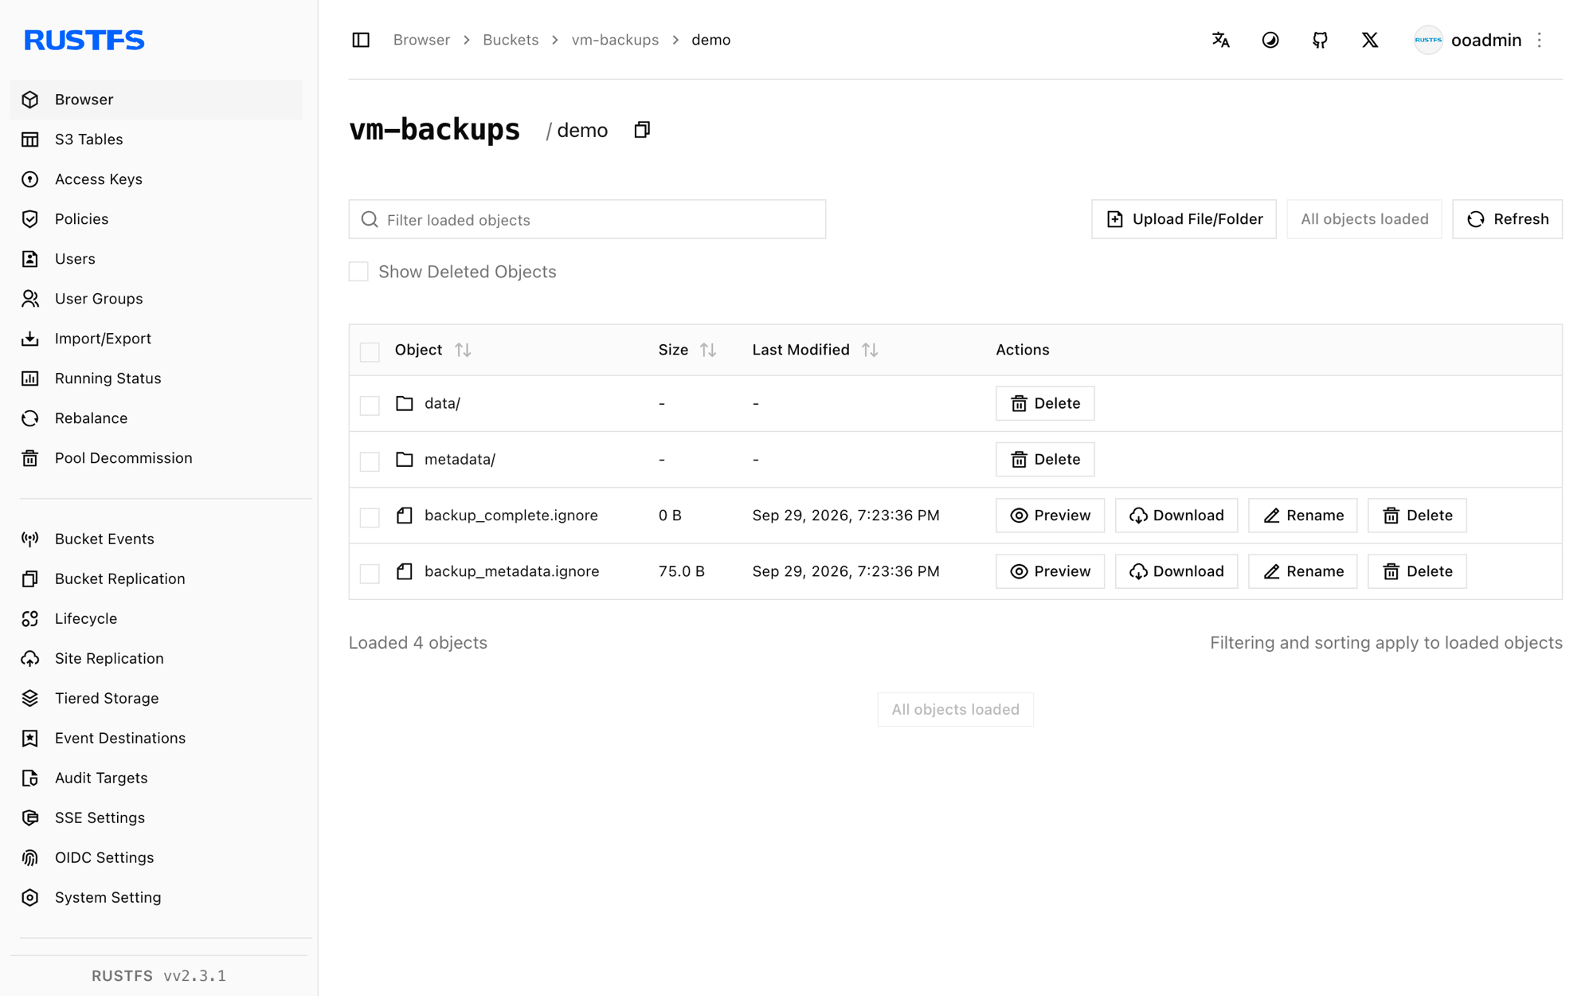1593x996 pixels.
Task: Click the OIDC Settings fingerprint icon
Action: pyautogui.click(x=30, y=858)
